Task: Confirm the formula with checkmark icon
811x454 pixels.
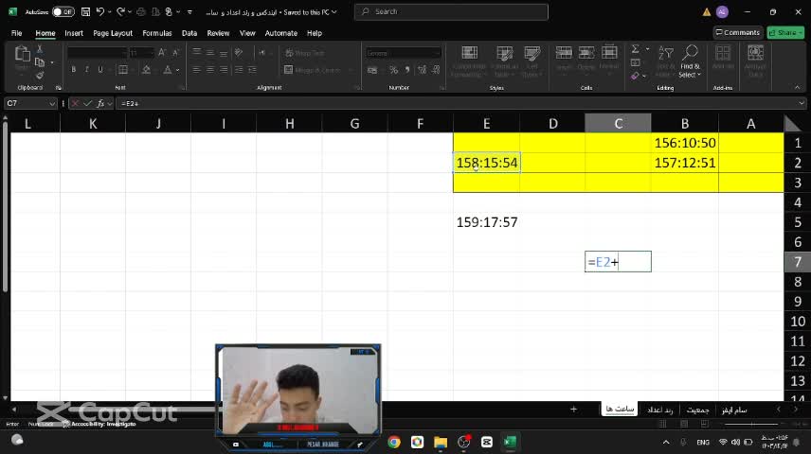Action: (87, 103)
